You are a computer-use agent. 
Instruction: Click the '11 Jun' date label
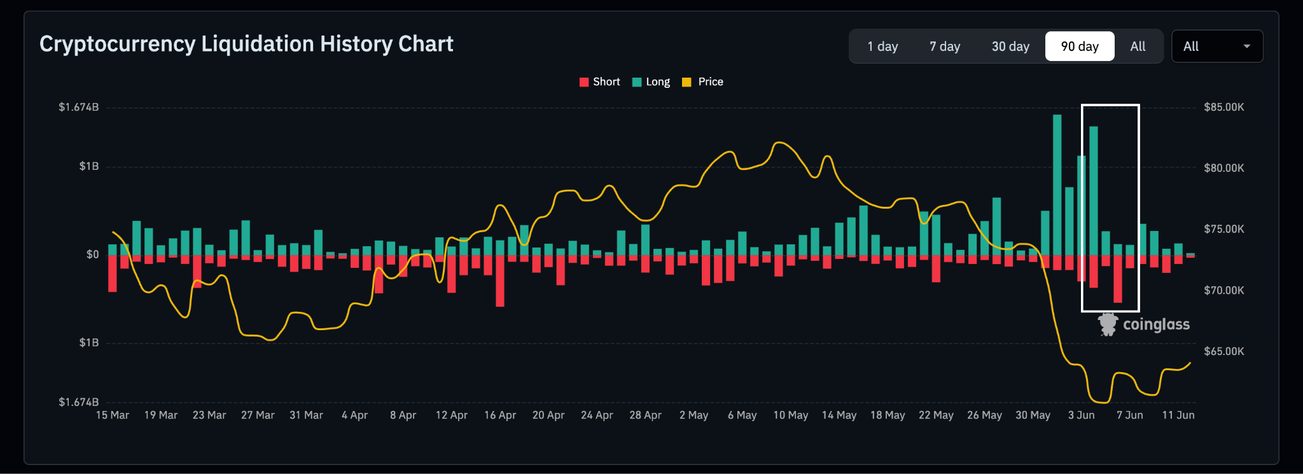1178,415
